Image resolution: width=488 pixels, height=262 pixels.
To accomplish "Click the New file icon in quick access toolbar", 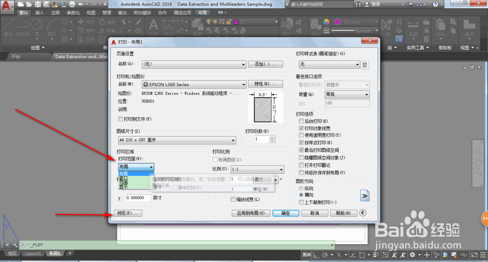I will pos(20,4).
